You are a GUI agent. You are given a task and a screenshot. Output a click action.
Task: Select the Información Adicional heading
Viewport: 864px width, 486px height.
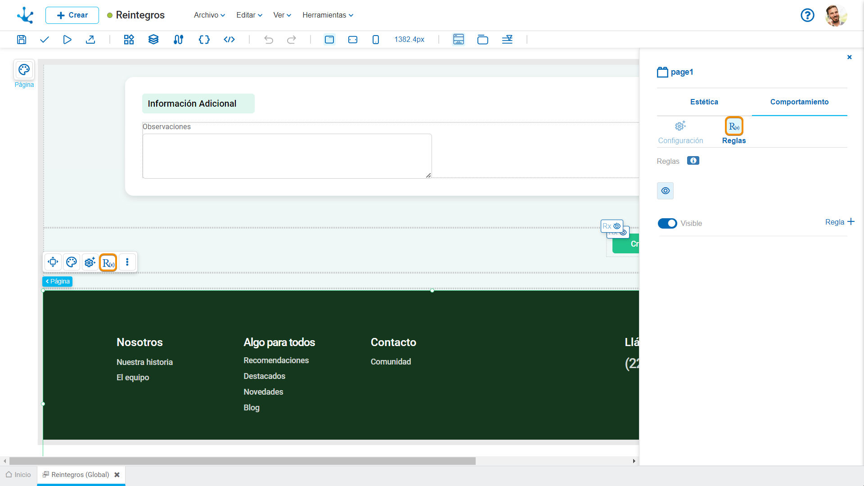(192, 103)
